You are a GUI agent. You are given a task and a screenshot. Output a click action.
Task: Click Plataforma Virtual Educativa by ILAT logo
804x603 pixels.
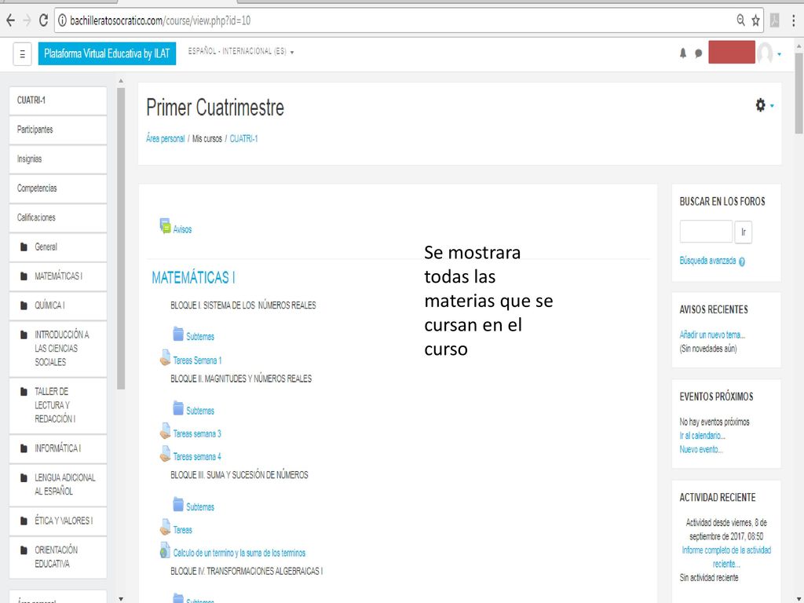[107, 53]
